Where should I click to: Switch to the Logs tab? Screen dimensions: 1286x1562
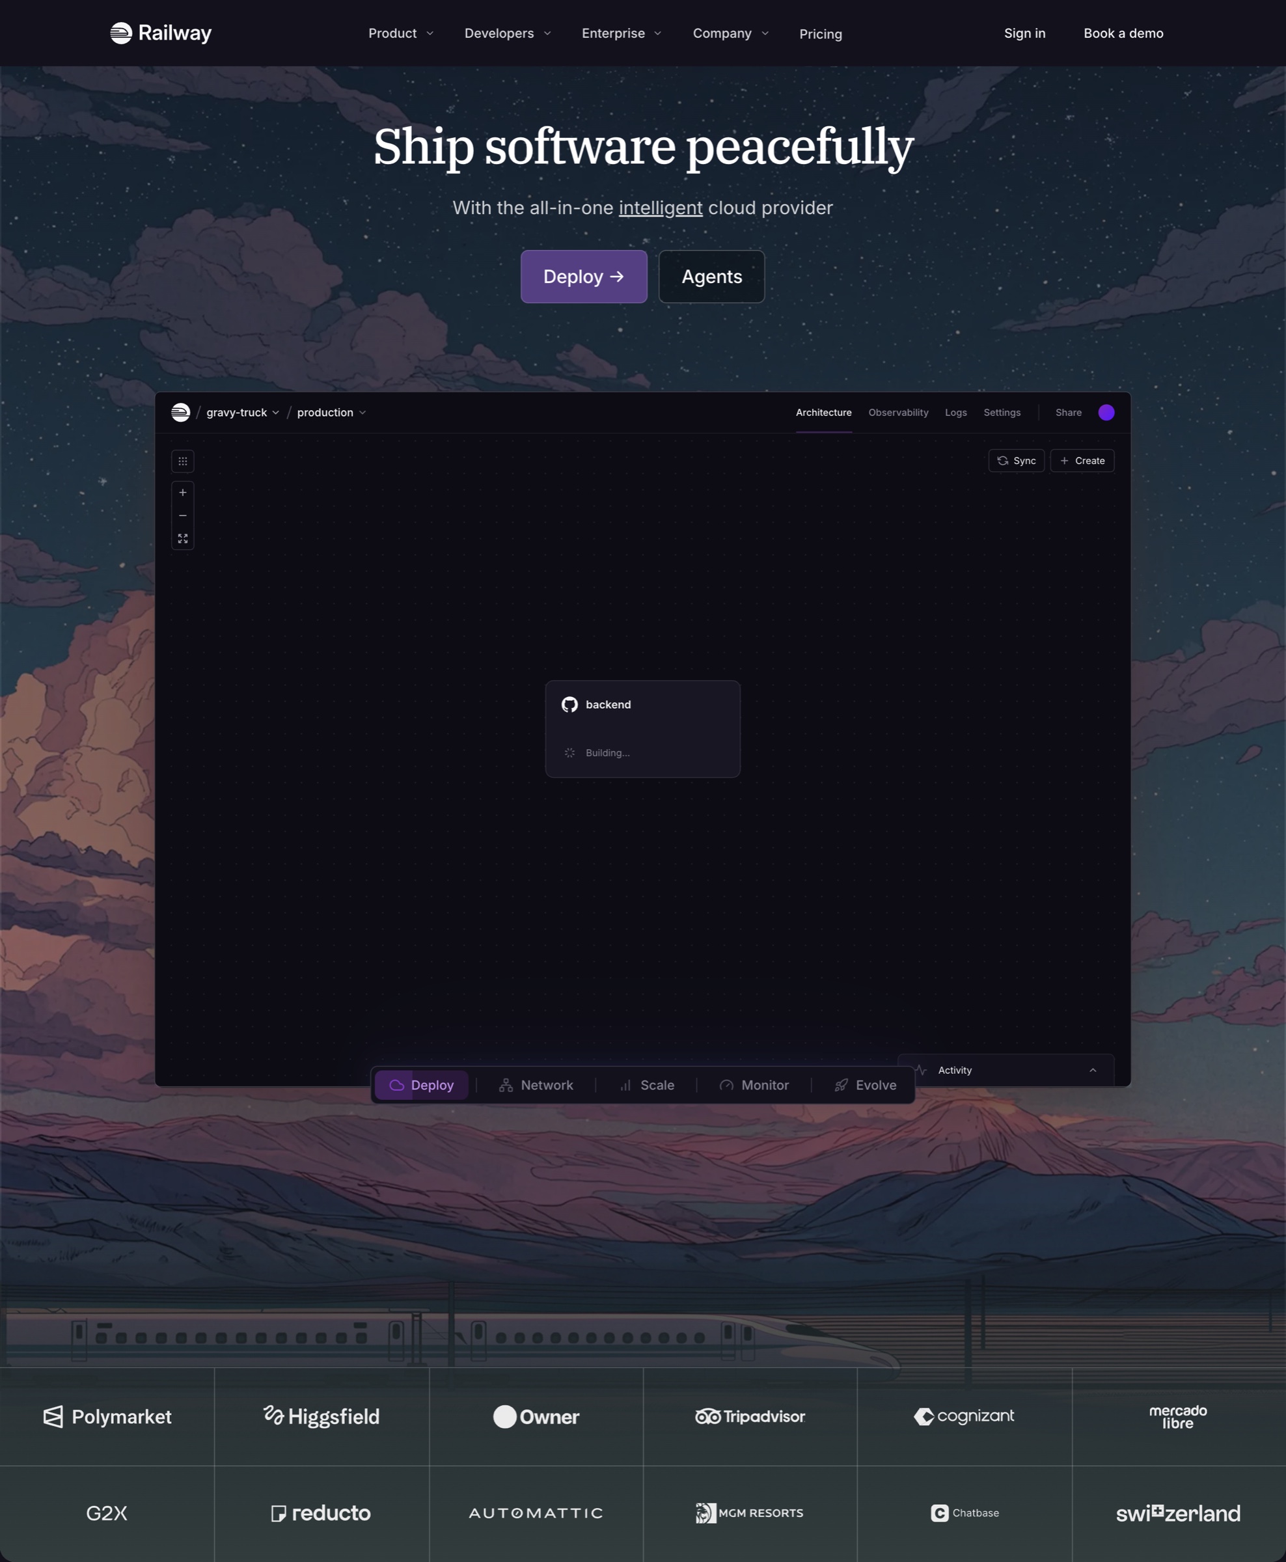tap(955, 413)
